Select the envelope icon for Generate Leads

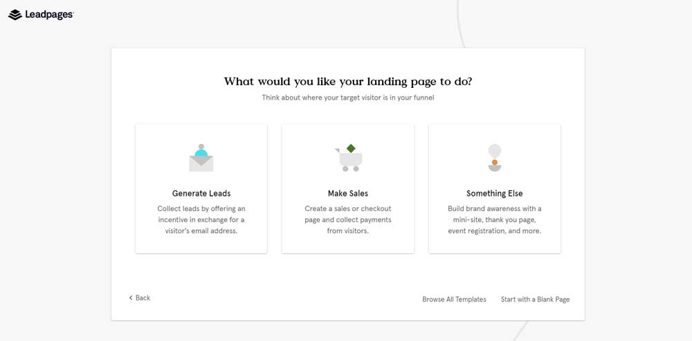(x=201, y=158)
